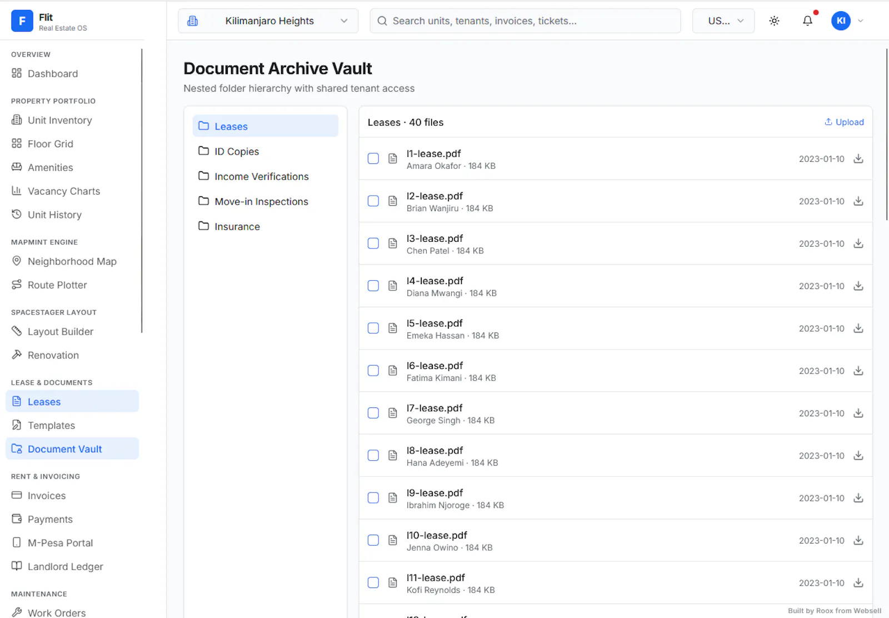This screenshot has width=889, height=618.
Task: Click the search magnifier icon
Action: 382,21
